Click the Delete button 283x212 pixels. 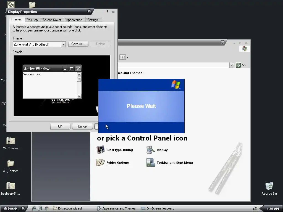(x=101, y=44)
